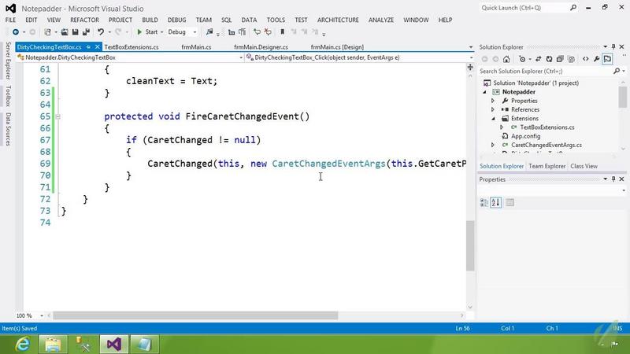630x354 pixels.
Task: Click the View Code icon in Solution Explorer
Action: tap(585, 59)
